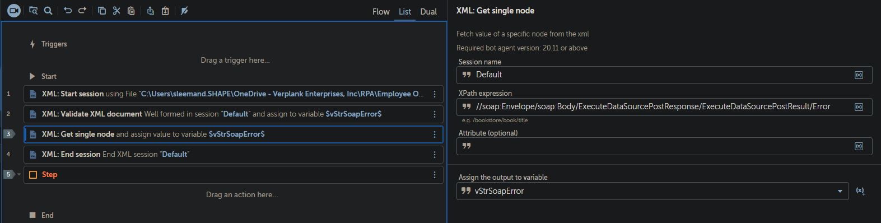
Task: Select the XML: Get single node action
Action: tap(234, 134)
